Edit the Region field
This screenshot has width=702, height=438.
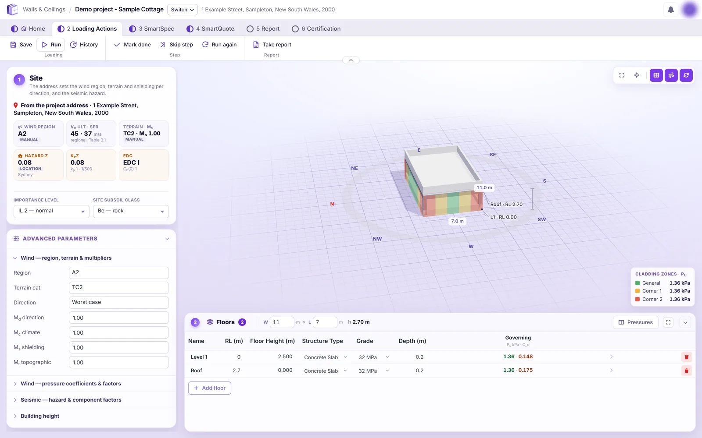tap(119, 273)
